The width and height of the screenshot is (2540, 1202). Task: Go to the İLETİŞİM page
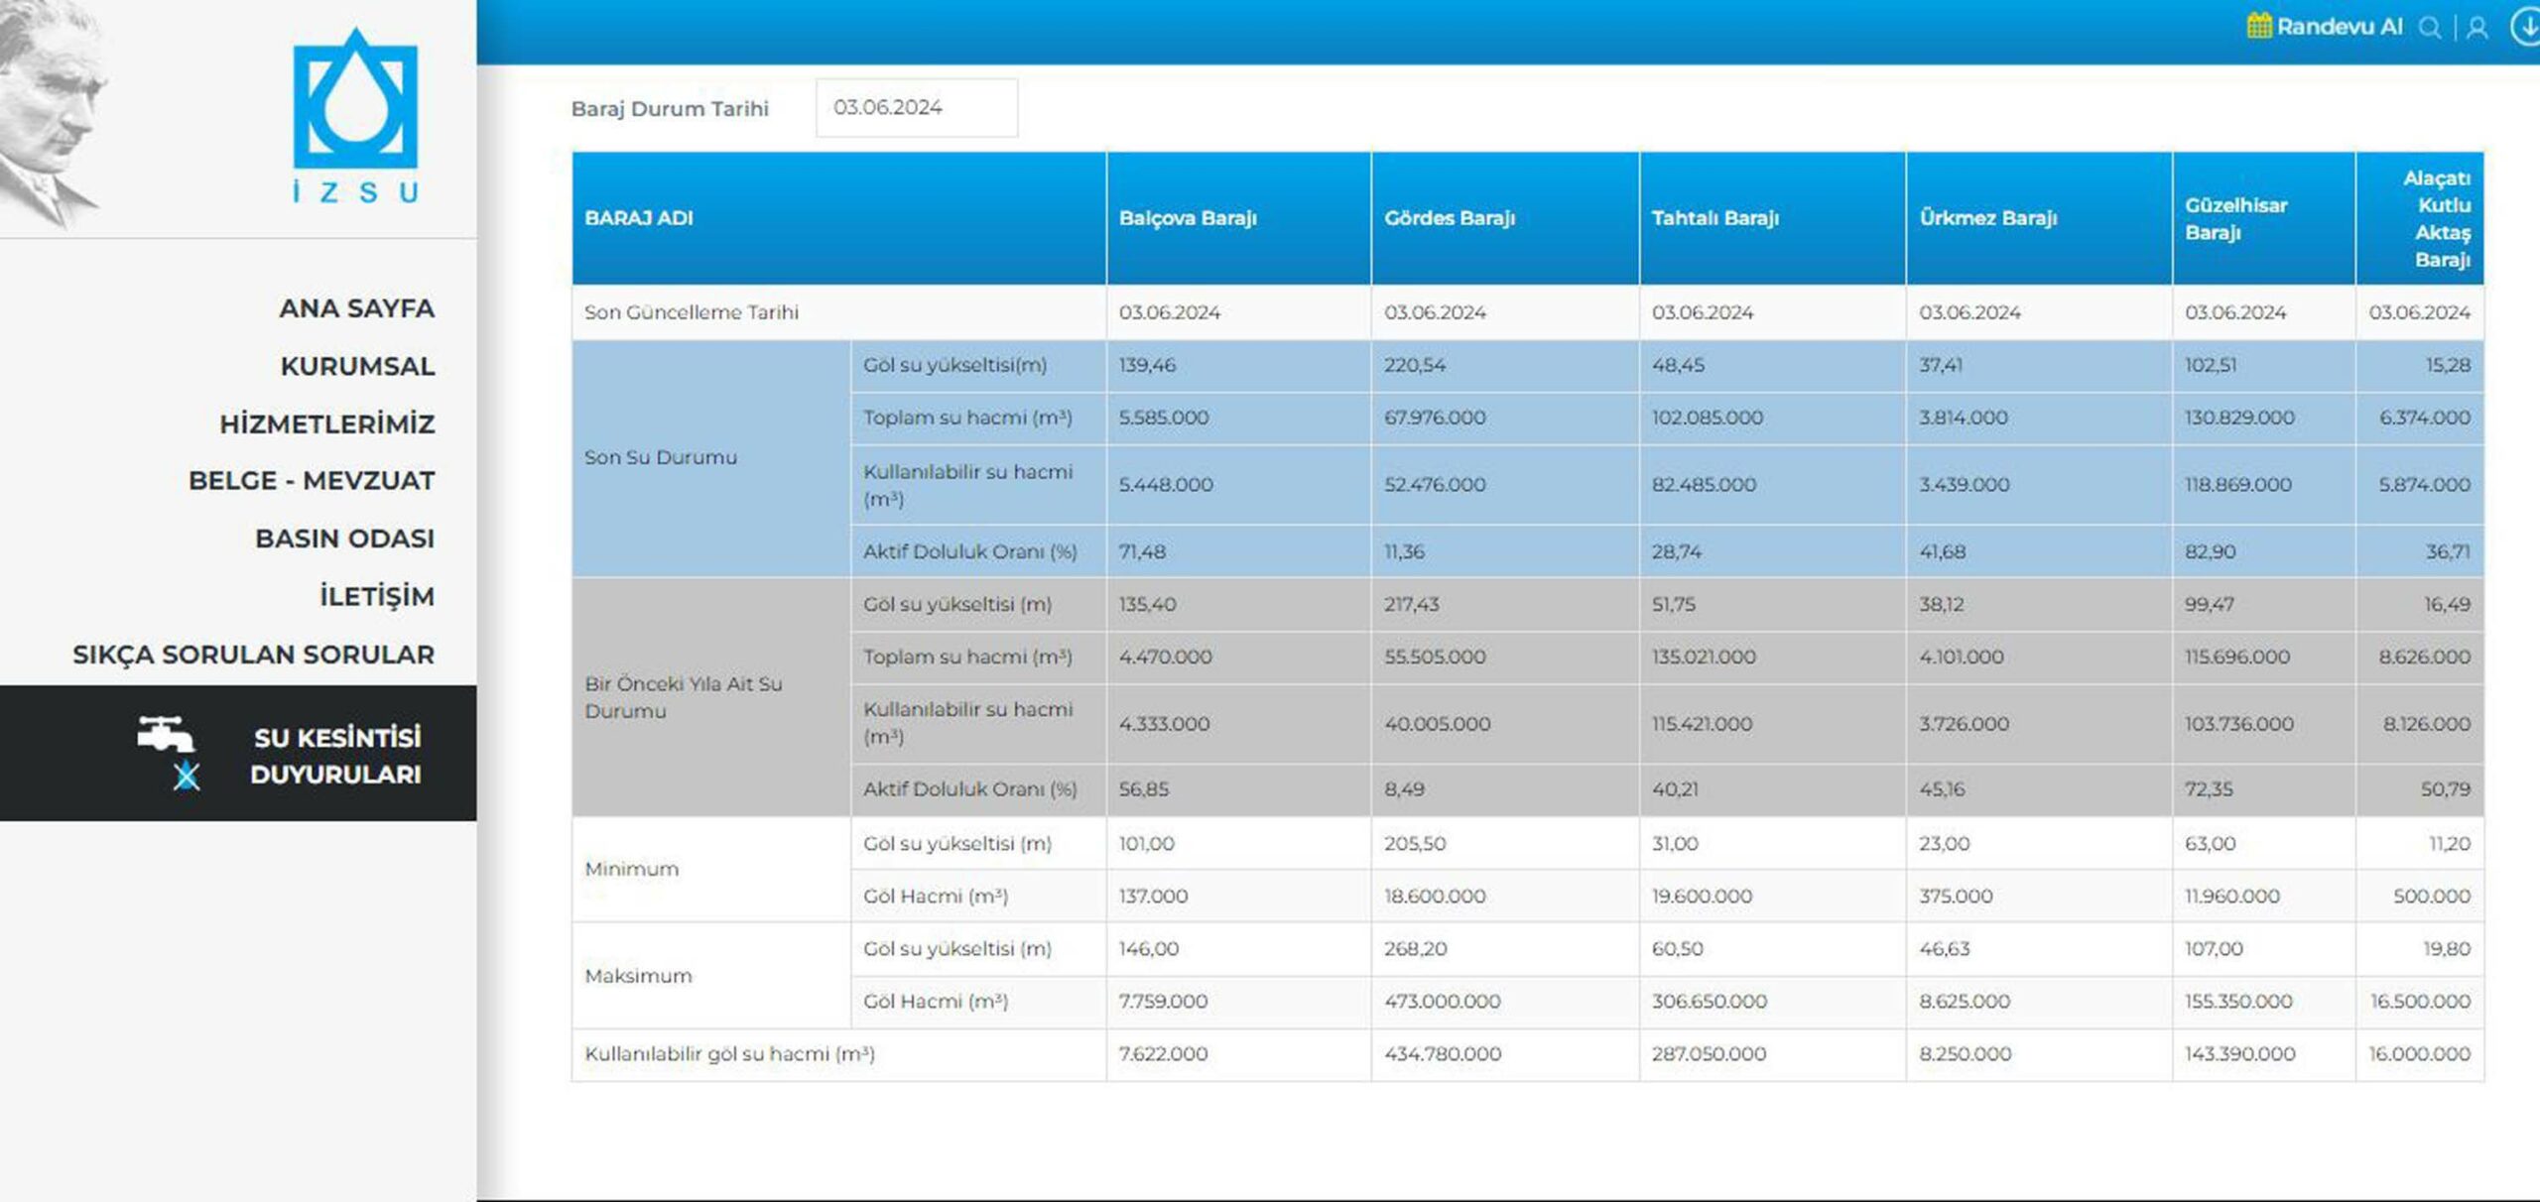[376, 596]
